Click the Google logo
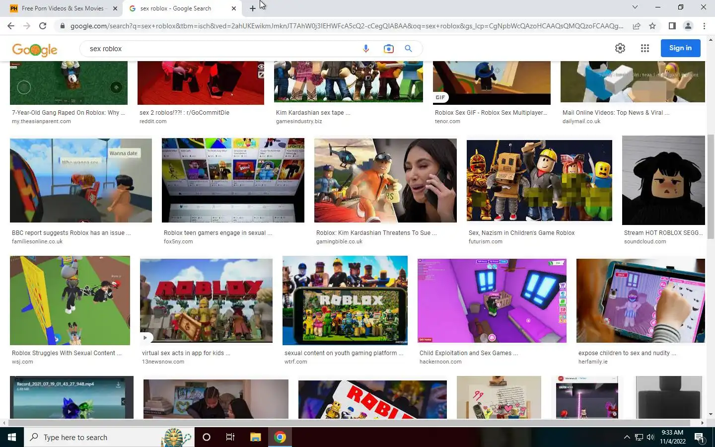Image resolution: width=715 pixels, height=447 pixels. [x=35, y=49]
